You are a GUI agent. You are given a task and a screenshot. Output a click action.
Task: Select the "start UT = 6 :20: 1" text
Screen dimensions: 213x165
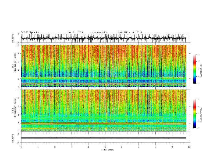pos(130,32)
